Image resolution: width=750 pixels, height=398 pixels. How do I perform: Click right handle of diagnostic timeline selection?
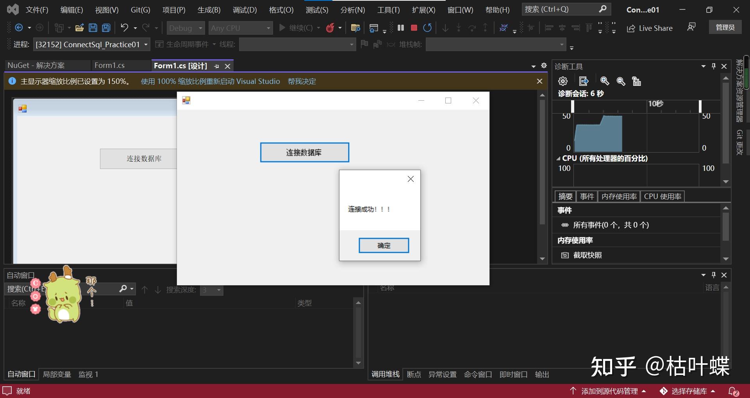pyautogui.click(x=700, y=107)
